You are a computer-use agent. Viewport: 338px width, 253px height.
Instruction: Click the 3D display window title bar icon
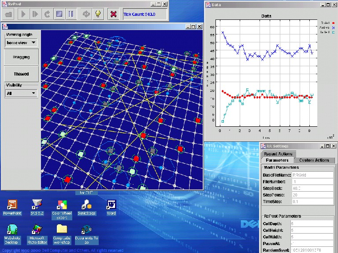(5, 26)
